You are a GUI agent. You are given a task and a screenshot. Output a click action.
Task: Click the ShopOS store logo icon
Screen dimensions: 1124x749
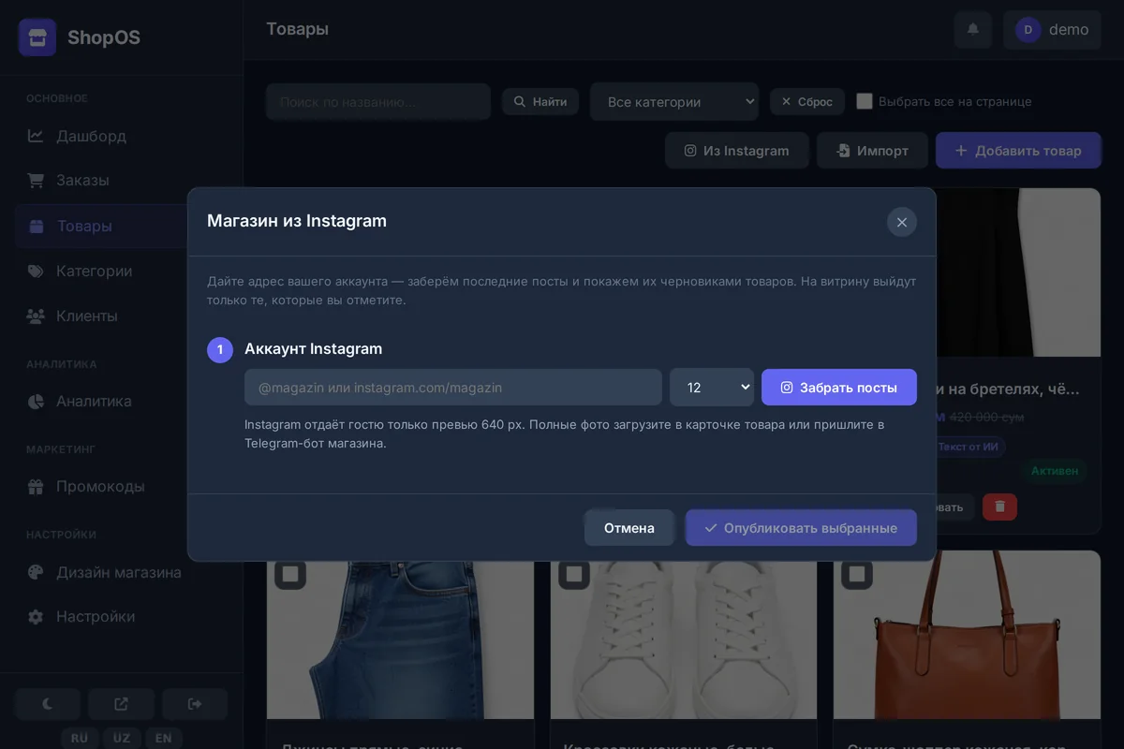[37, 37]
